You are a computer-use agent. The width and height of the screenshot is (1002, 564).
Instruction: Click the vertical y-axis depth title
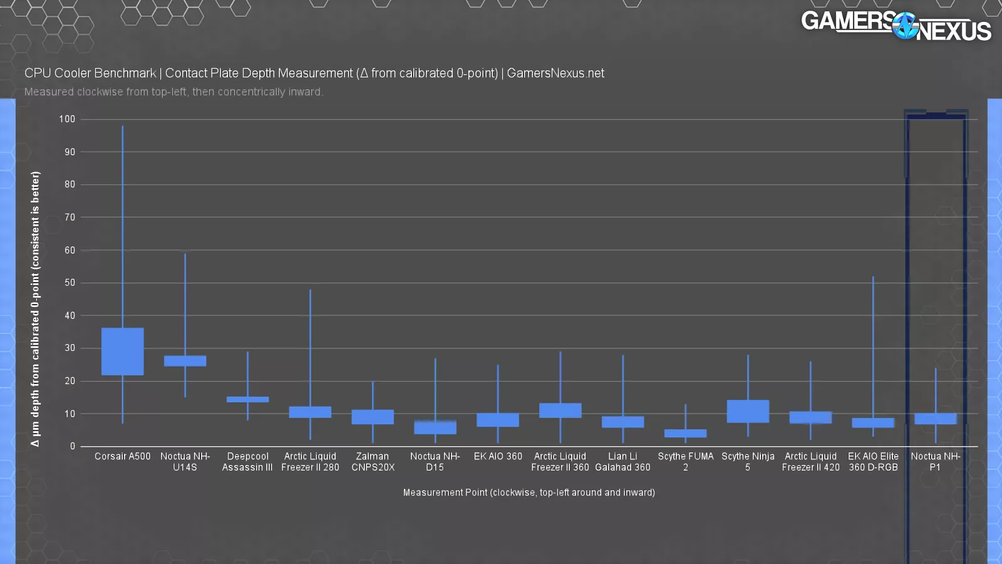pos(35,308)
